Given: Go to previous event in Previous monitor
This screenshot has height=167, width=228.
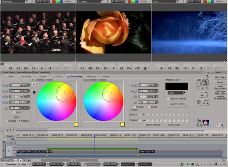Looking at the screenshot, I should (10, 68).
